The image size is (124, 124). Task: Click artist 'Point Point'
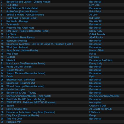tap(95, 12)
